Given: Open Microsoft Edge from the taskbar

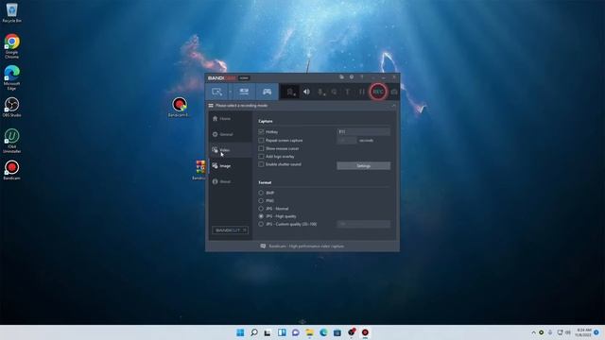Looking at the screenshot, I should [x=323, y=332].
